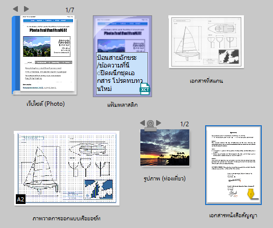The width and height of the screenshot is (273, 228).
Task: Click the Thai annotation text box on แฟ้มพลาสติก
Action: pos(122,73)
